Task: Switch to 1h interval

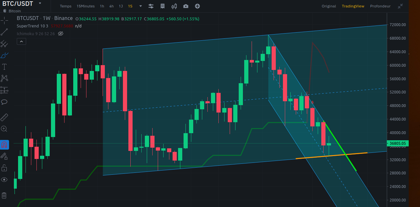Action: pos(102,6)
